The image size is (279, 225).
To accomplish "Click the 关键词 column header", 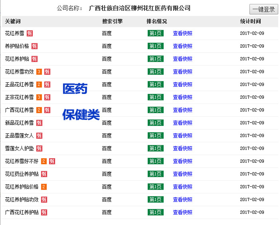I will [13, 21].
